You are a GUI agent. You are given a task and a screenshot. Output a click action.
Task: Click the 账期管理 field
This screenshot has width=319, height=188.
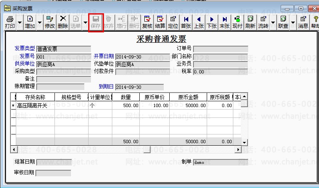click(60, 87)
